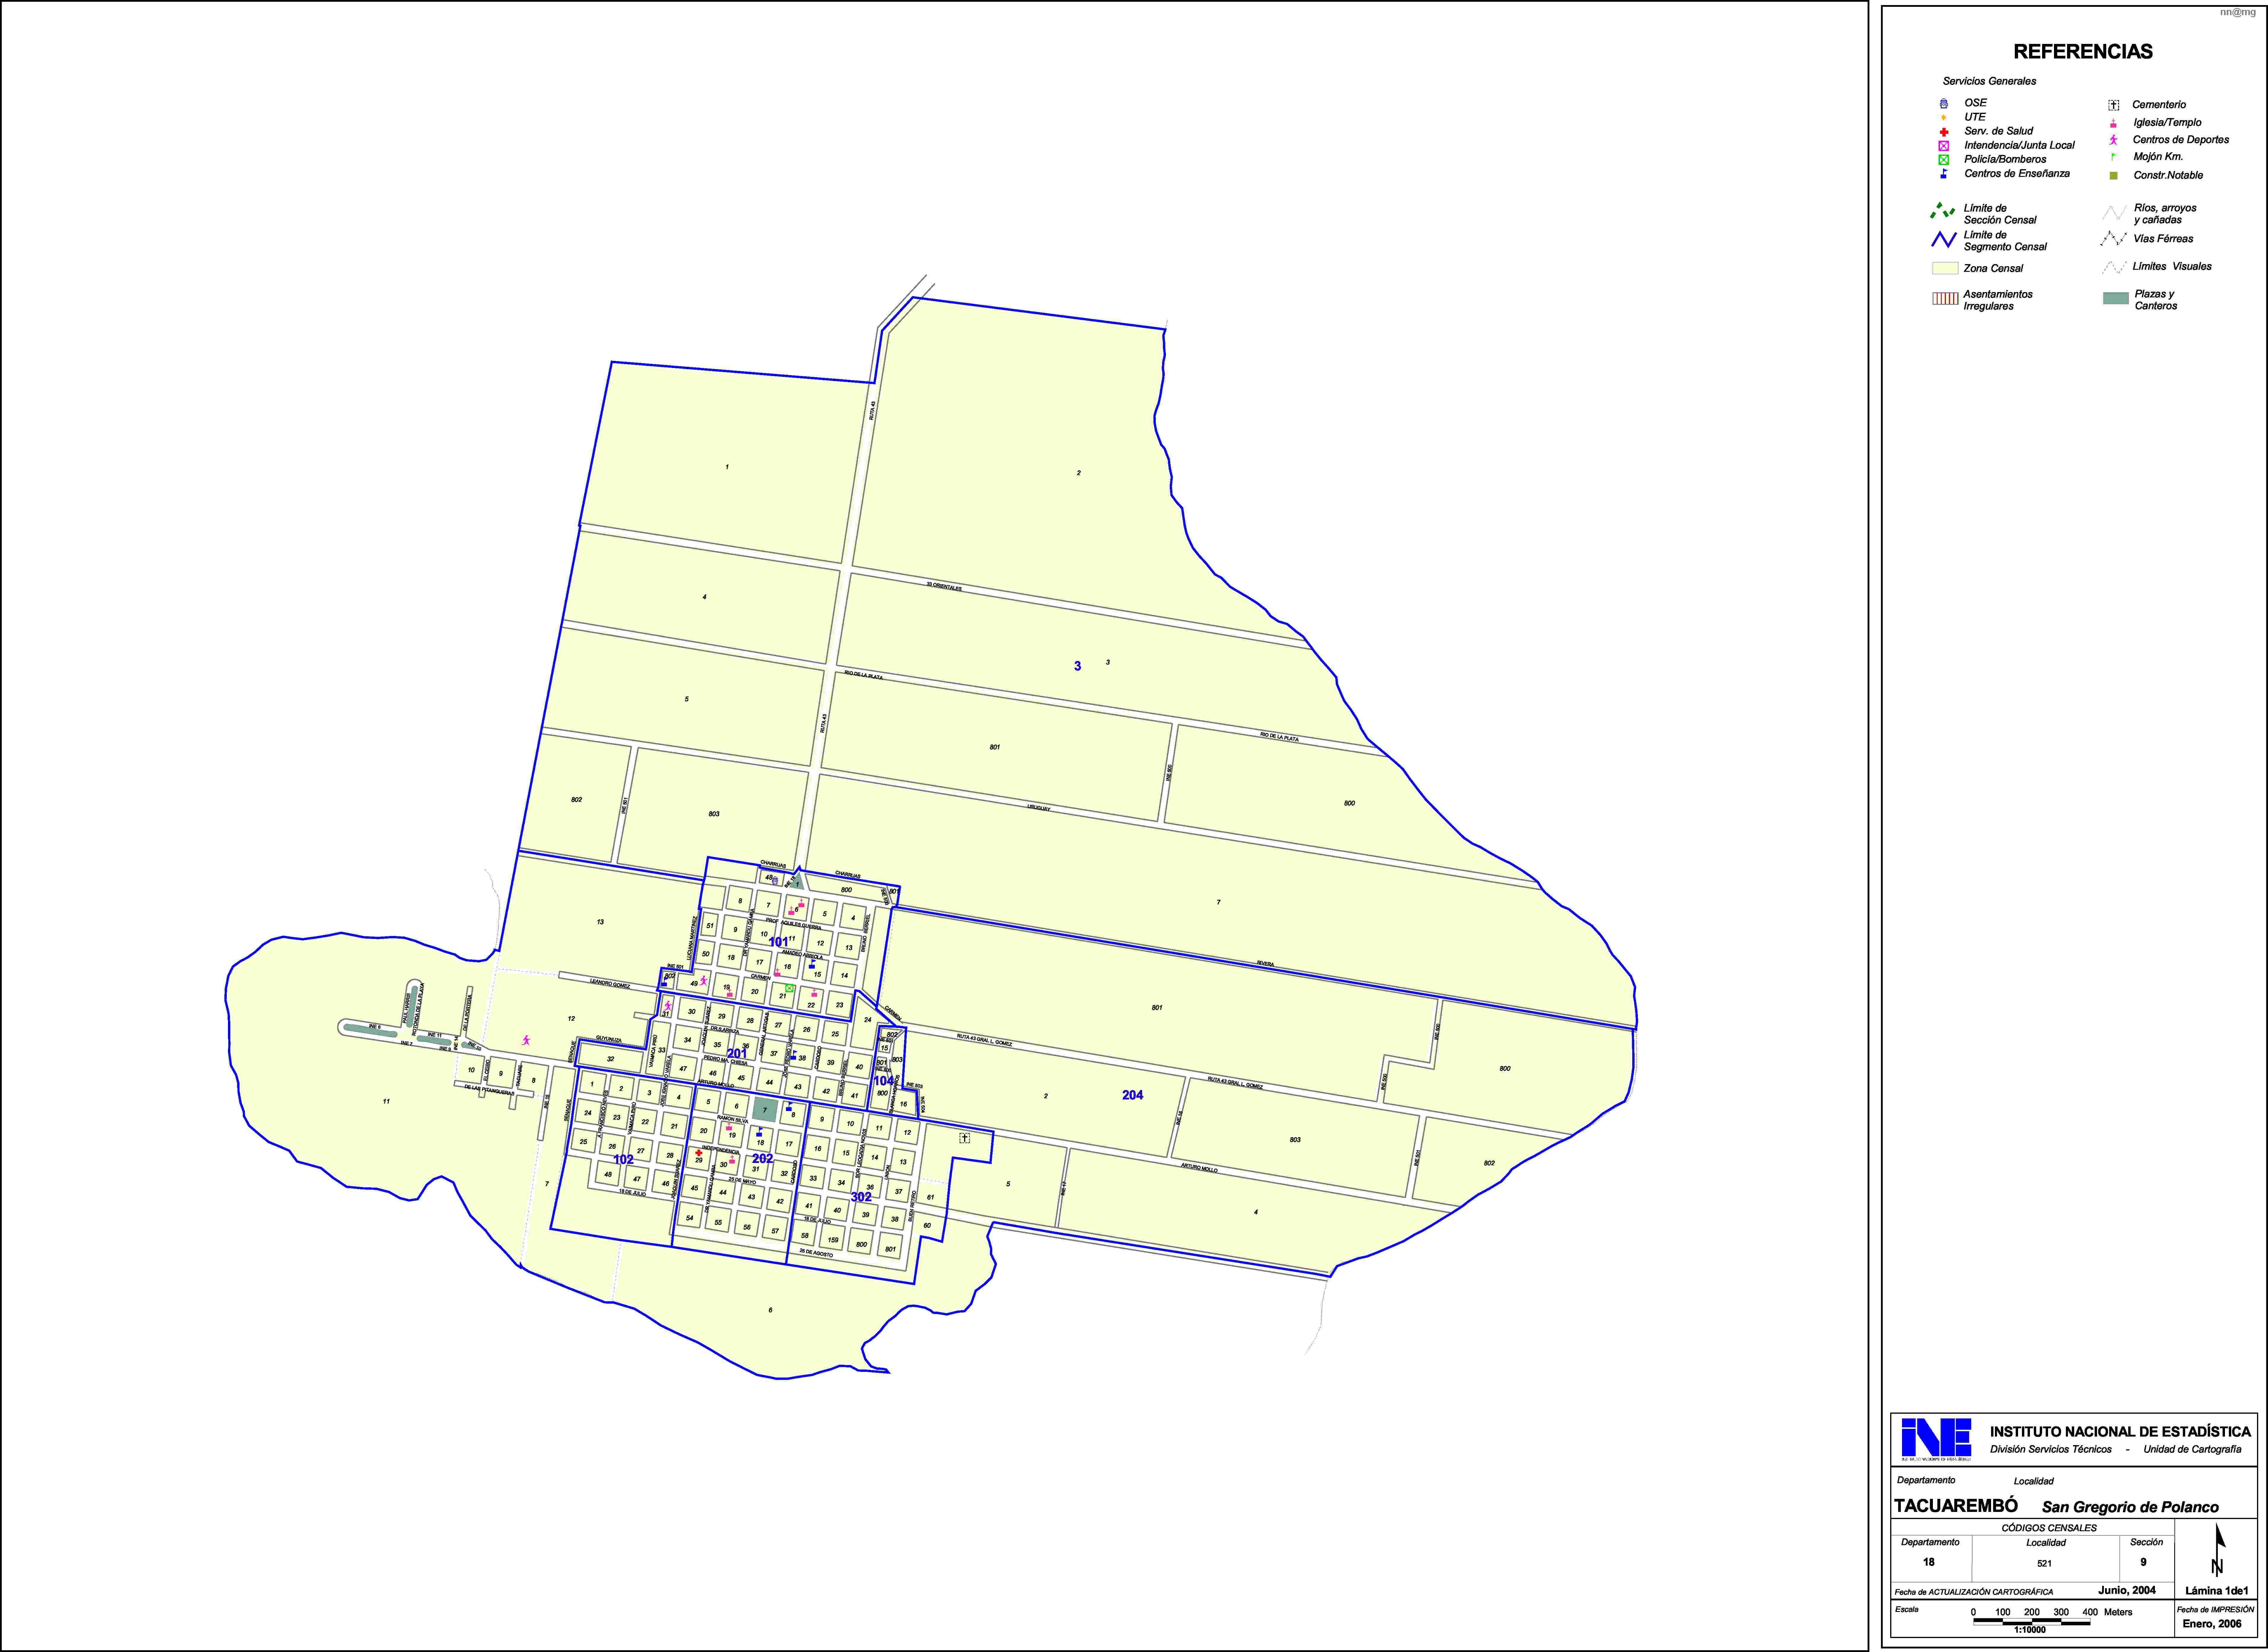Click the green police icon beside block 21
This screenshot has width=2268, height=1652.
[x=790, y=988]
